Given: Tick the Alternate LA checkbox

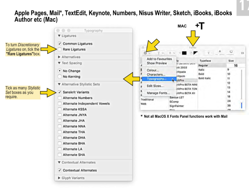Looking at the screenshot, I should pyautogui.click(x=60, y=149).
